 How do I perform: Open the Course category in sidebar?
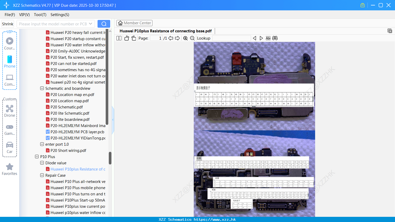10,43
